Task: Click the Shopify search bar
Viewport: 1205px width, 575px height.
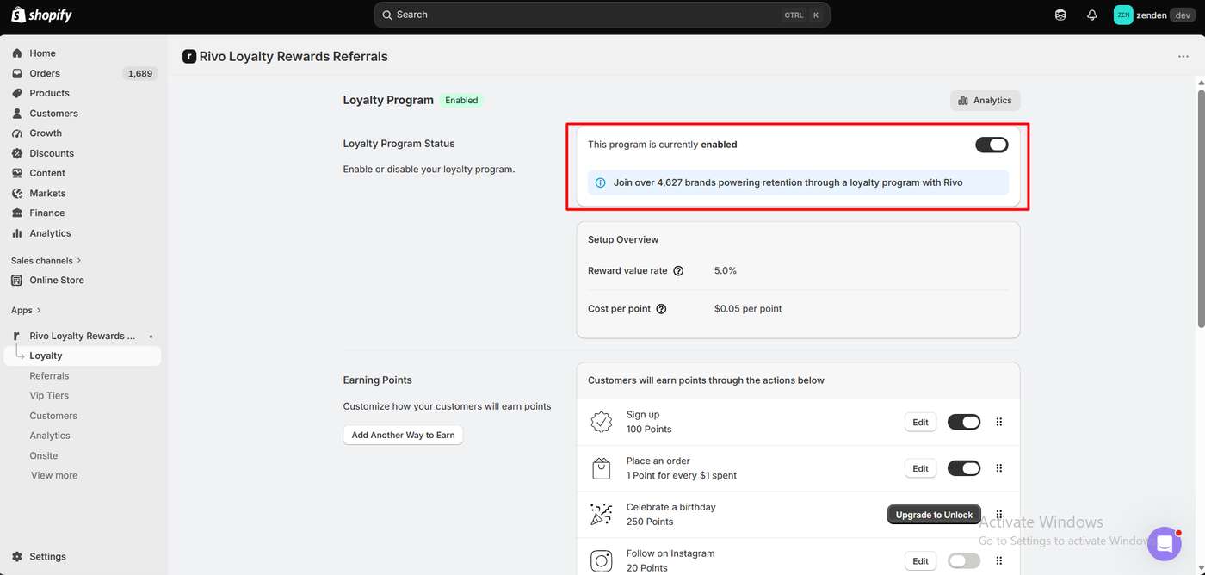Action: (x=602, y=15)
